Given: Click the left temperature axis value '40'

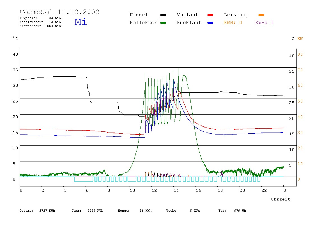Looking at the screenshot, I should coord(15,54).
